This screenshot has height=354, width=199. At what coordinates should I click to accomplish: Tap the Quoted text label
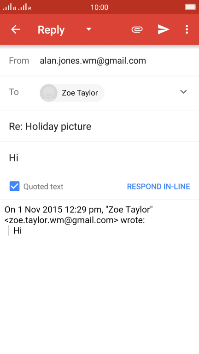[43, 187]
